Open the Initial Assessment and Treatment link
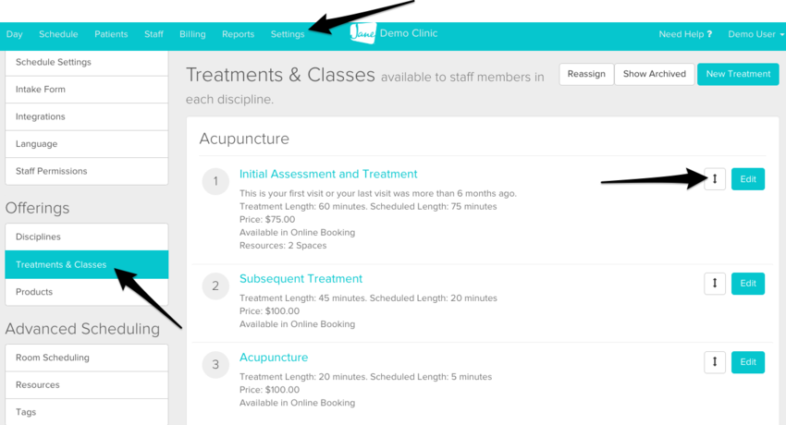The image size is (786, 425). [328, 174]
